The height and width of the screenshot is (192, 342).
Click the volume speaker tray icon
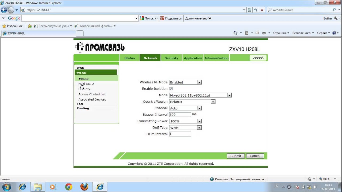pyautogui.click(x=315, y=187)
